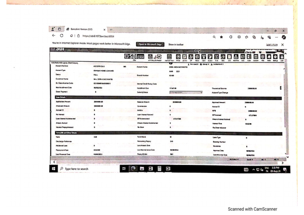Click the Type here to search box
Viewport: 304px width, 215px height.
89,169
